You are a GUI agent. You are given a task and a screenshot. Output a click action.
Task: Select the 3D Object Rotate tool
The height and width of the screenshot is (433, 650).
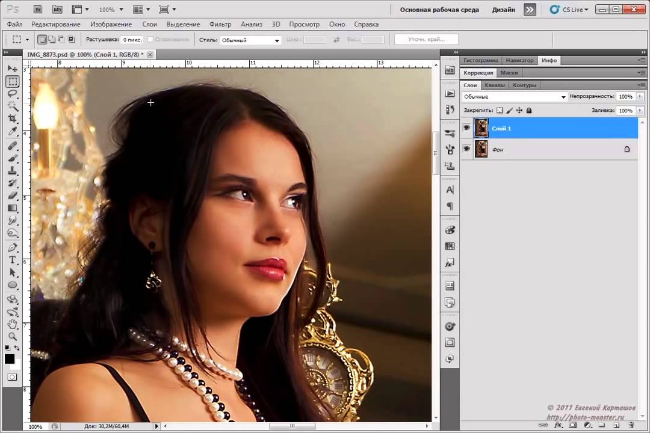[13, 299]
